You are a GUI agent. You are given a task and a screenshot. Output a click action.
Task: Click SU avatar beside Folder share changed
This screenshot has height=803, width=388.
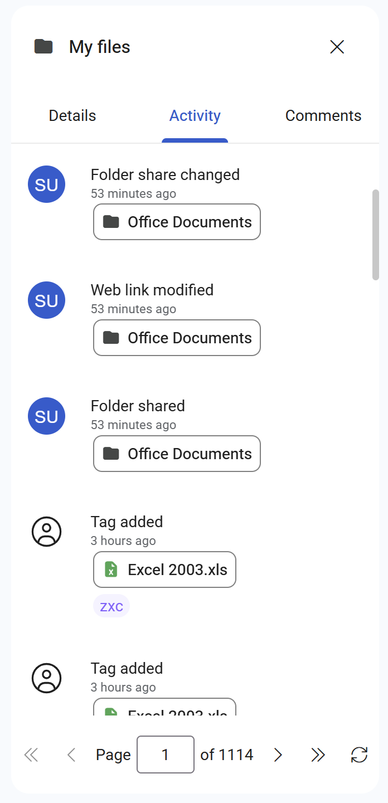pos(47,184)
